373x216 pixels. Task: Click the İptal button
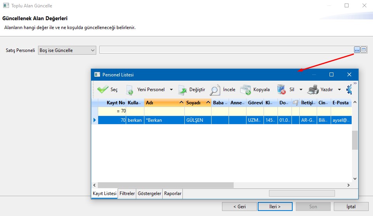pyautogui.click(x=351, y=207)
